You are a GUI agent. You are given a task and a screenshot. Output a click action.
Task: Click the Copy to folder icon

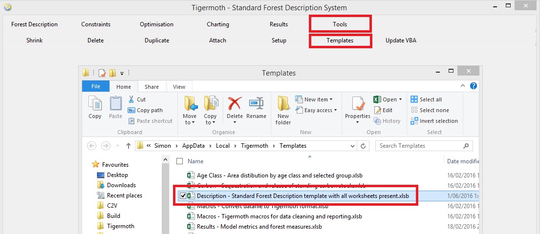211,104
